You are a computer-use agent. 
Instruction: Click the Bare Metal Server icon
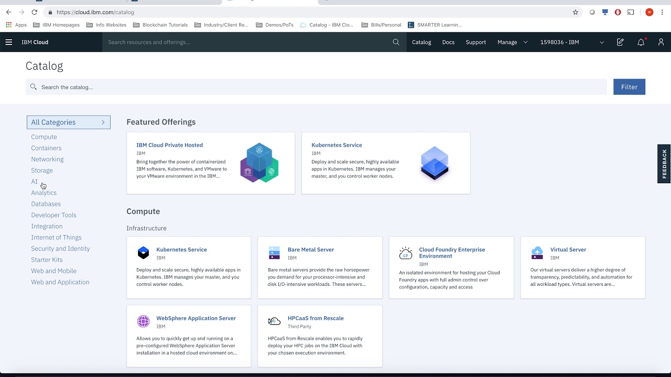point(274,253)
